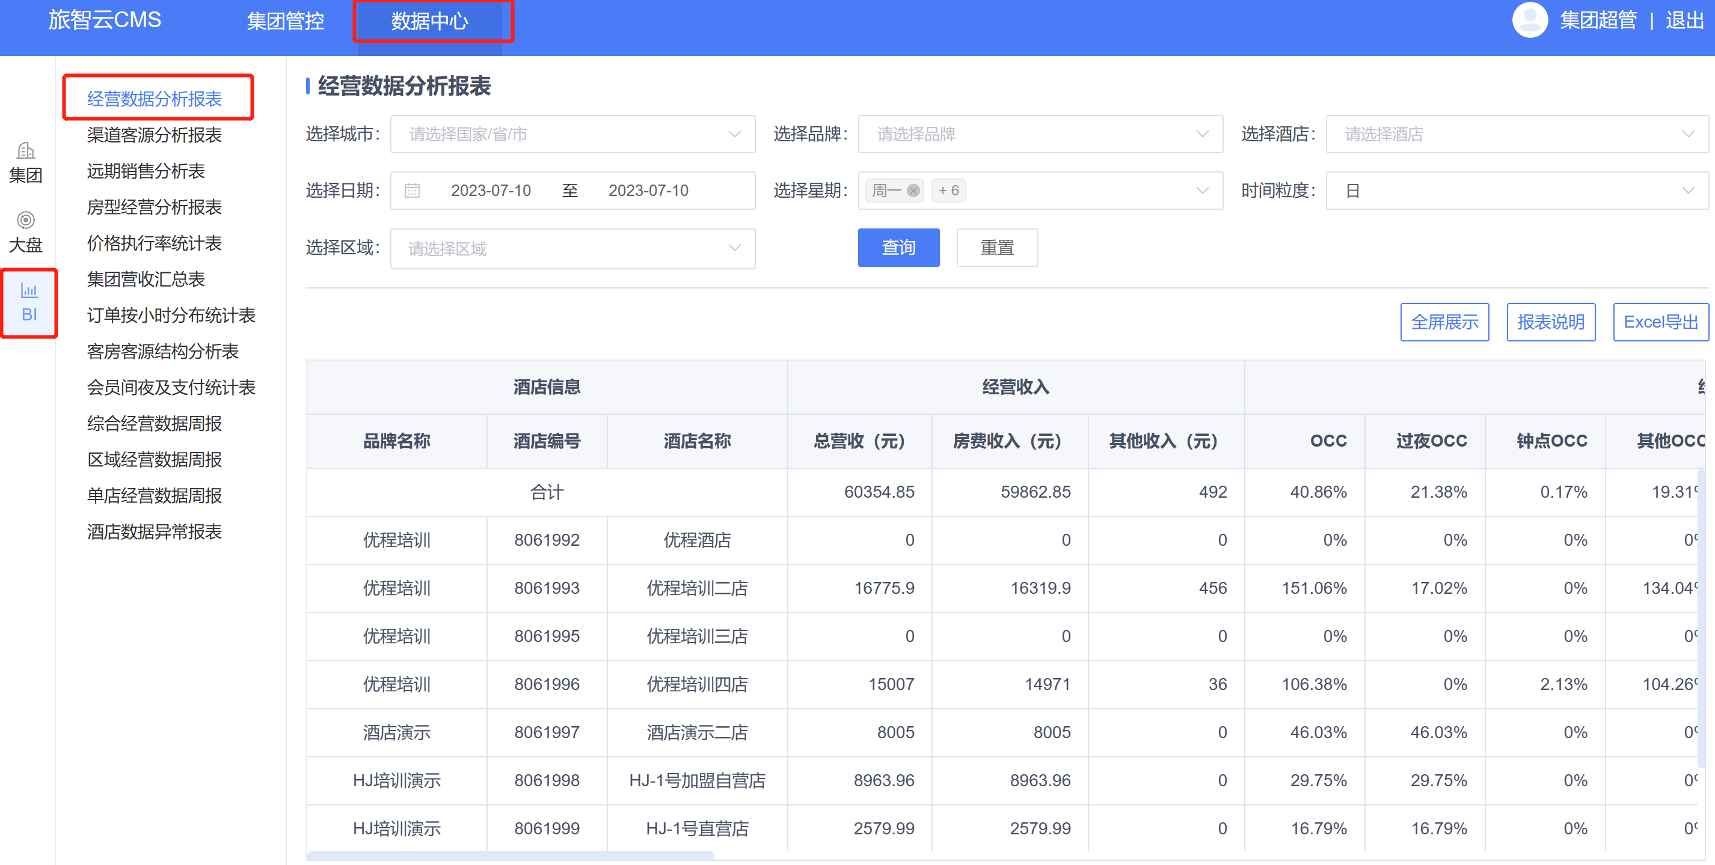The height and width of the screenshot is (865, 1715).
Task: Remove the 周一 tag via its x icon
Action: tap(913, 191)
